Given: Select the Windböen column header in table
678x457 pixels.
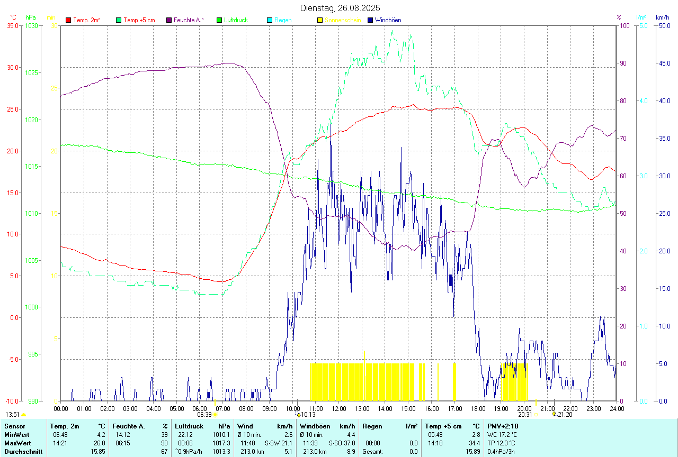Looking at the screenshot, I should 315,426.
